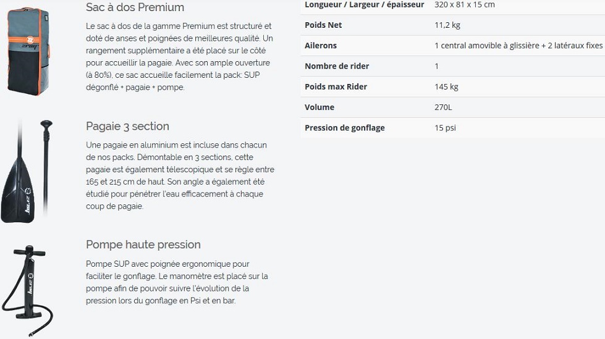Click the '320 x 81 x 15 cm' dimension value

(465, 4)
